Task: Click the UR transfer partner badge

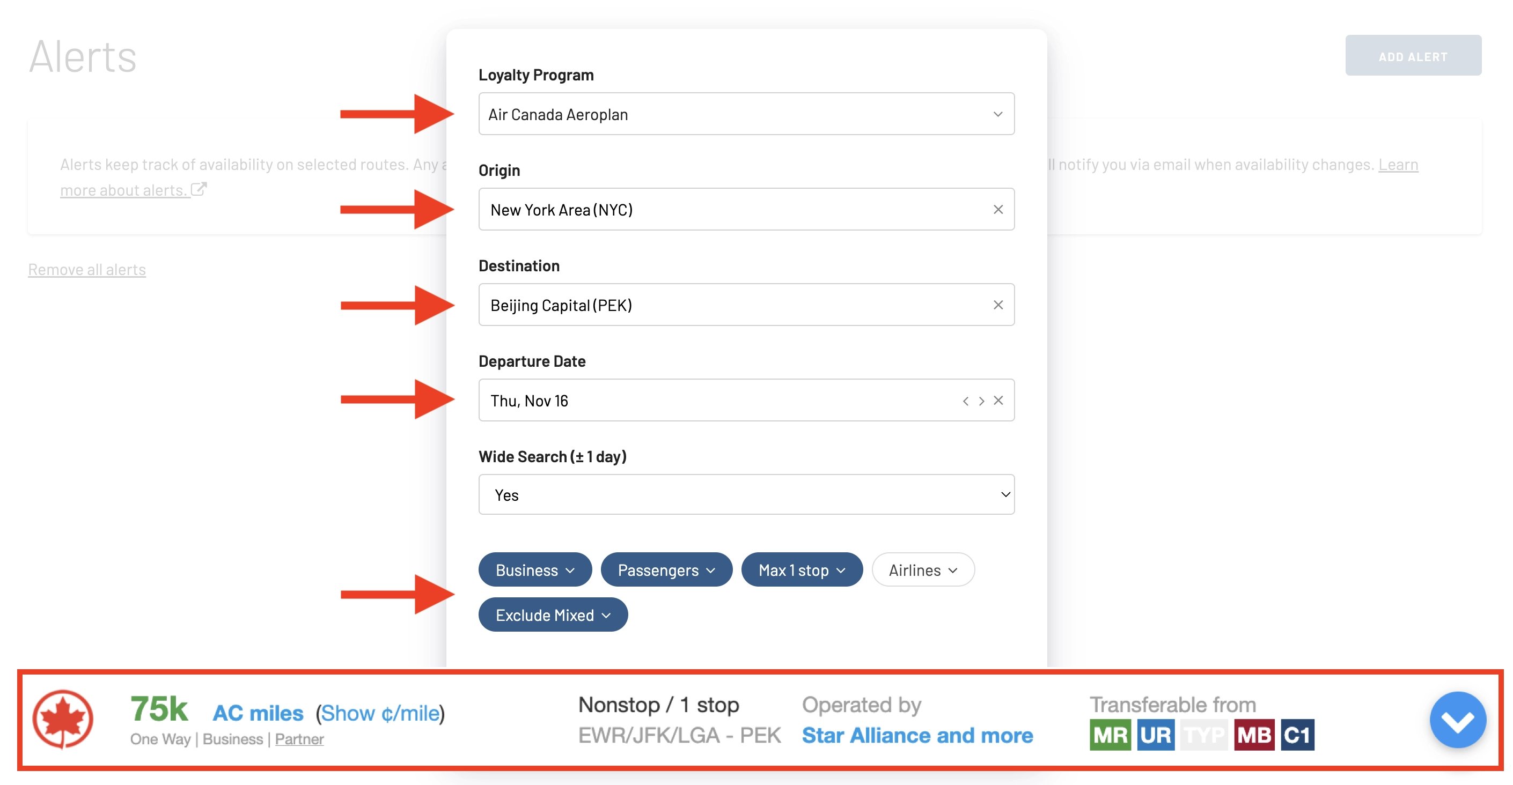Action: click(x=1156, y=735)
